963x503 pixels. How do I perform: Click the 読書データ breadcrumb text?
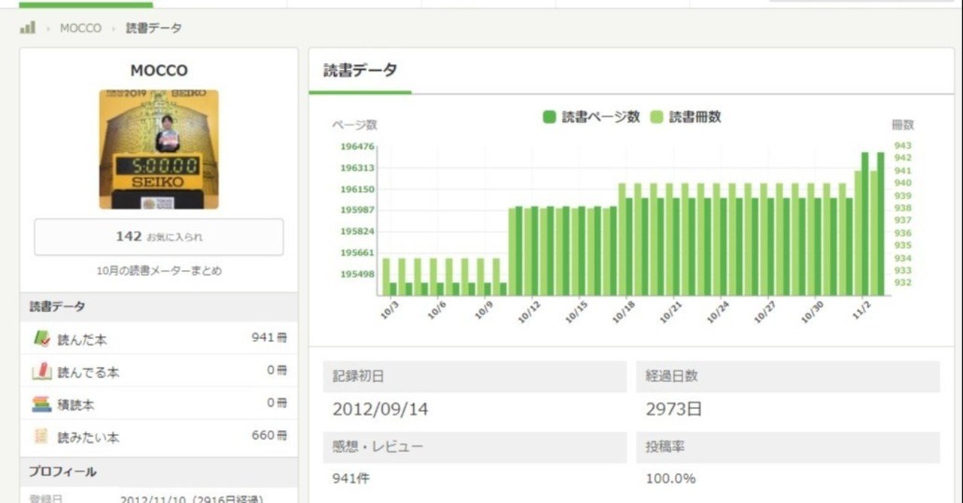[x=153, y=28]
